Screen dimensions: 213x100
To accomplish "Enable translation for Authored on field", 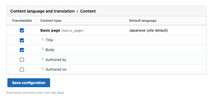I will pyautogui.click(x=22, y=70).
